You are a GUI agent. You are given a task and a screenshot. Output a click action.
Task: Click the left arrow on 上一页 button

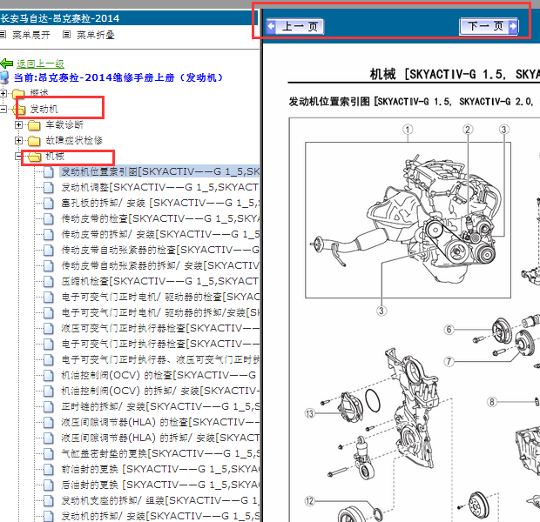(272, 26)
